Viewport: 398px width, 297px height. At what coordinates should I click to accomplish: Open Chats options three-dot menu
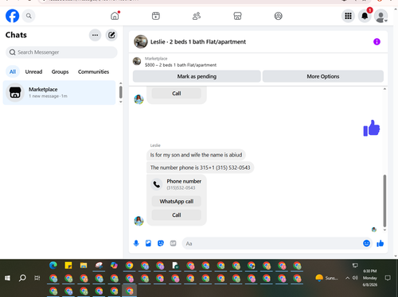point(95,35)
